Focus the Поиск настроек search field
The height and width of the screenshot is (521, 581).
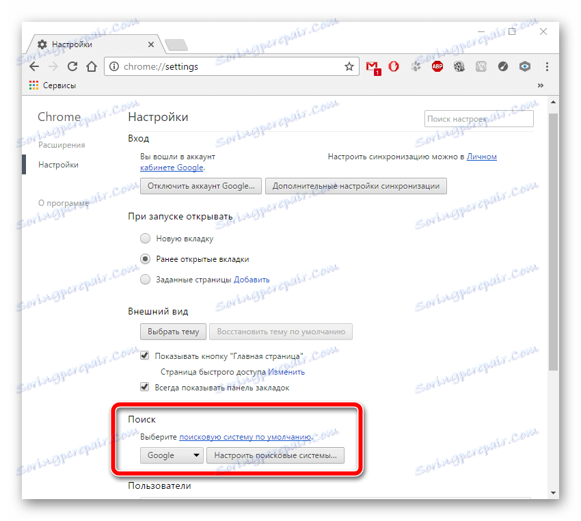478,119
